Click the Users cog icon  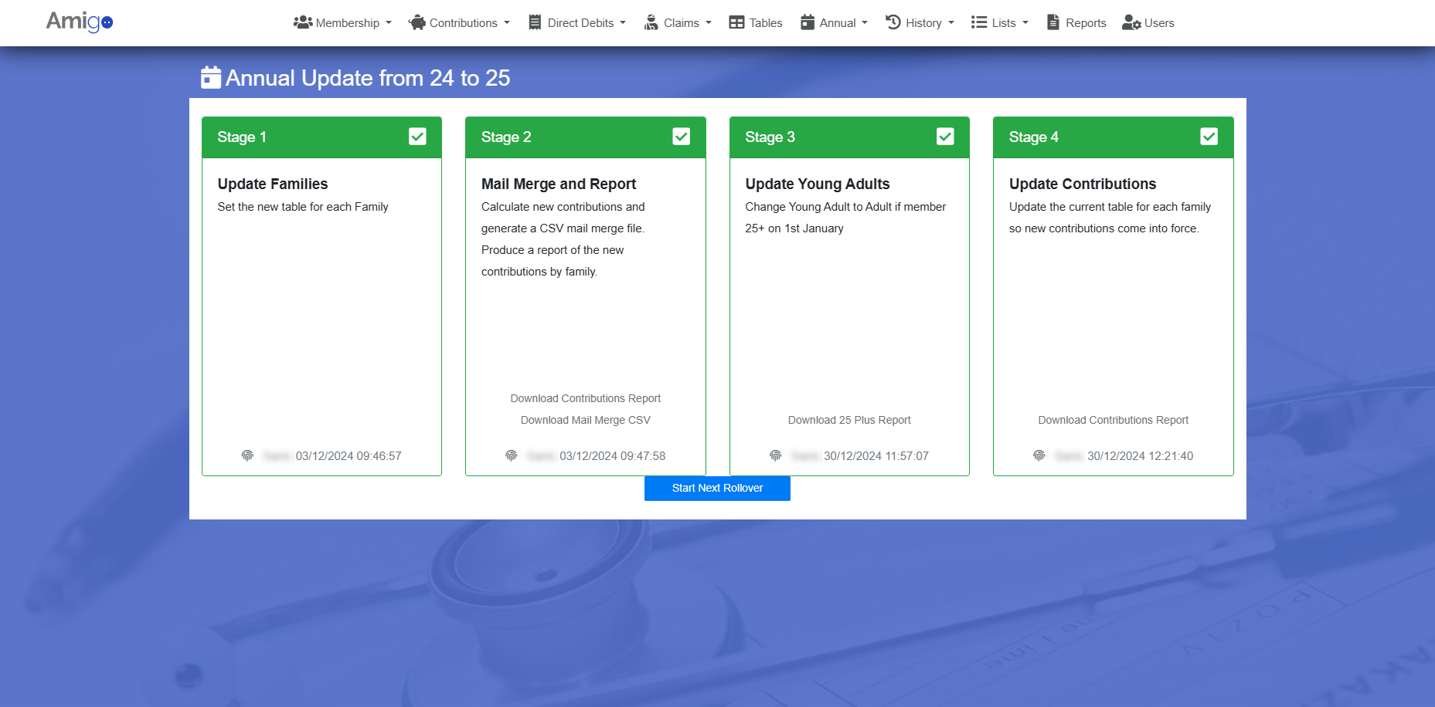tap(1131, 22)
